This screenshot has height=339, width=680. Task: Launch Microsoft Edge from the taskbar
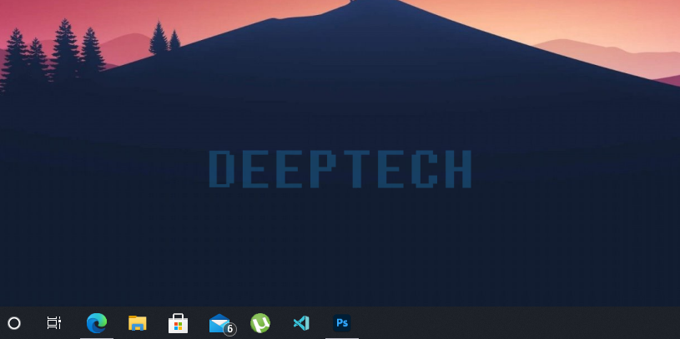97,323
